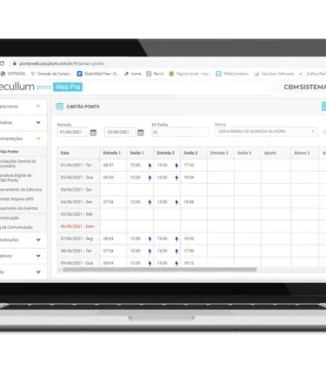Screen dimensions: 326x373
Task: Click the Período start date field
Action: pyautogui.click(x=73, y=132)
